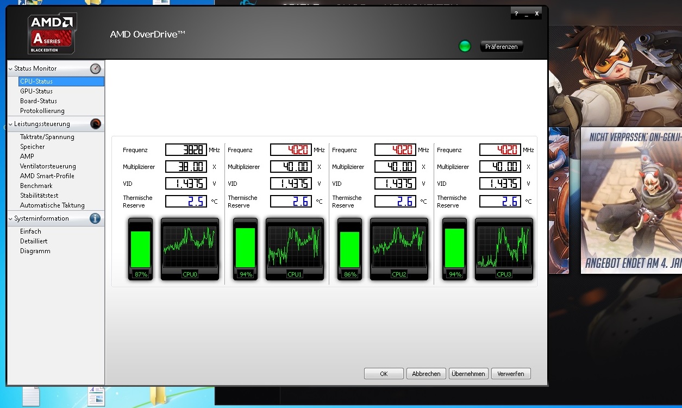Viewport: 682px width, 408px height.
Task: Open GPU-Status page
Action: coord(36,91)
